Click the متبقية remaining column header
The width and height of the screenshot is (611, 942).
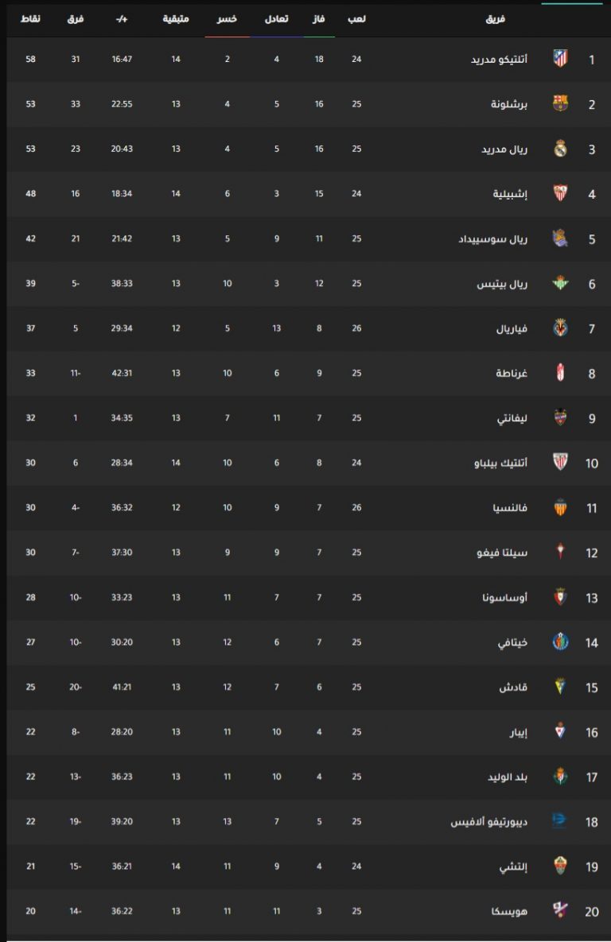click(x=176, y=19)
